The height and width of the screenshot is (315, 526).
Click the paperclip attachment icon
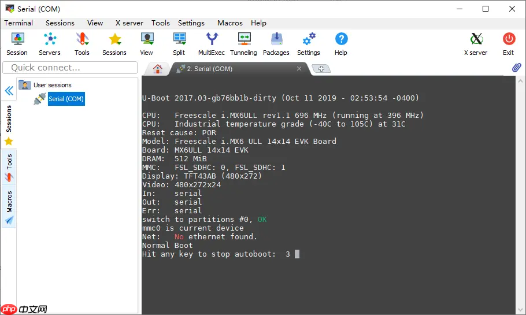tap(517, 68)
